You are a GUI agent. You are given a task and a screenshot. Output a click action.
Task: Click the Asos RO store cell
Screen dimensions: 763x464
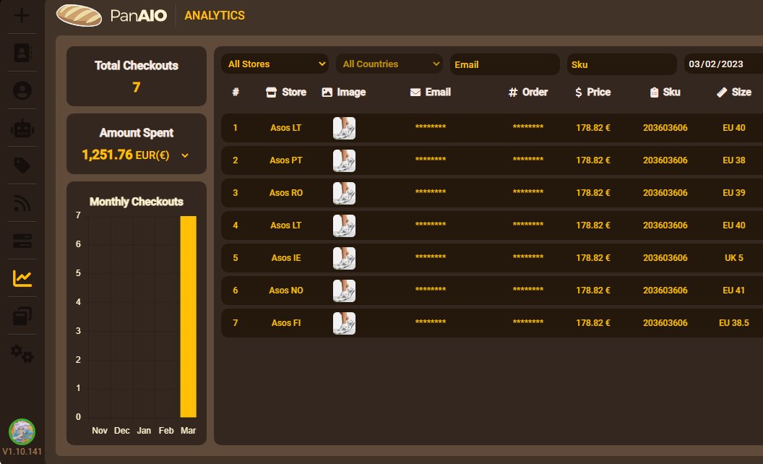tap(285, 193)
